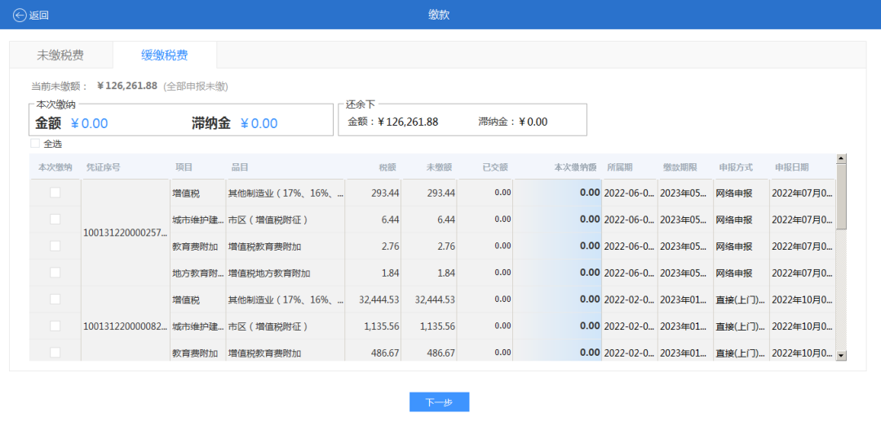881x426 pixels.
Task: Click 网络申报 in the 293.44 row
Action: click(x=734, y=193)
